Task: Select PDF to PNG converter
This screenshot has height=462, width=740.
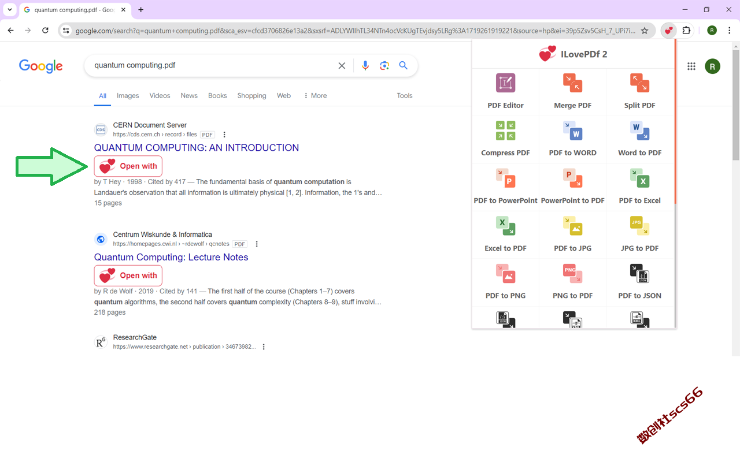Action: coord(505,282)
